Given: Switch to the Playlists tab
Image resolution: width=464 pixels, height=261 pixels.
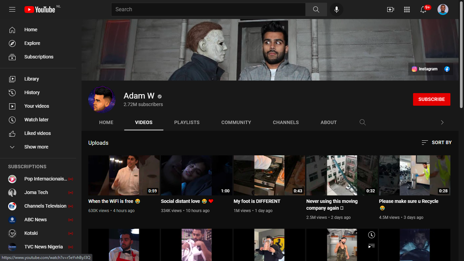Looking at the screenshot, I should click(187, 122).
